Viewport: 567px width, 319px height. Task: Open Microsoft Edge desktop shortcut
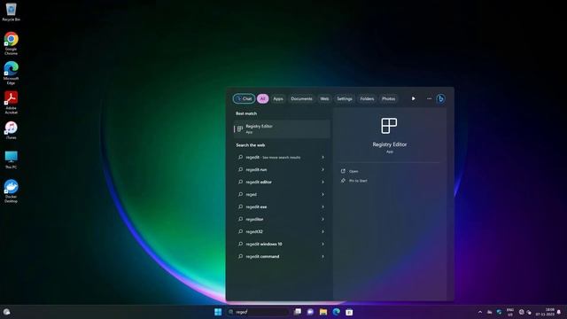coord(11,73)
